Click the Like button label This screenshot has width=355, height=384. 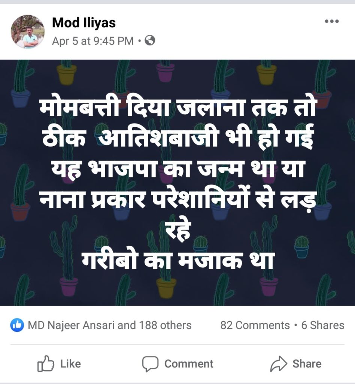pos(70,364)
